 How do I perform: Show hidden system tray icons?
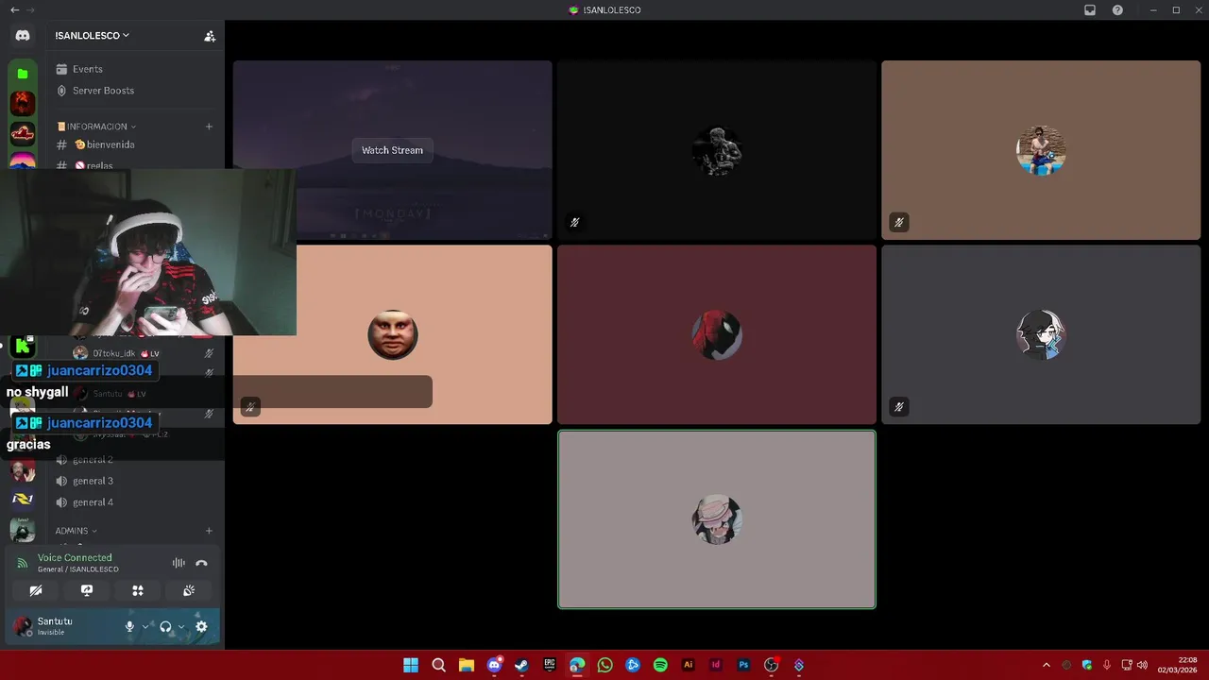(x=1046, y=665)
